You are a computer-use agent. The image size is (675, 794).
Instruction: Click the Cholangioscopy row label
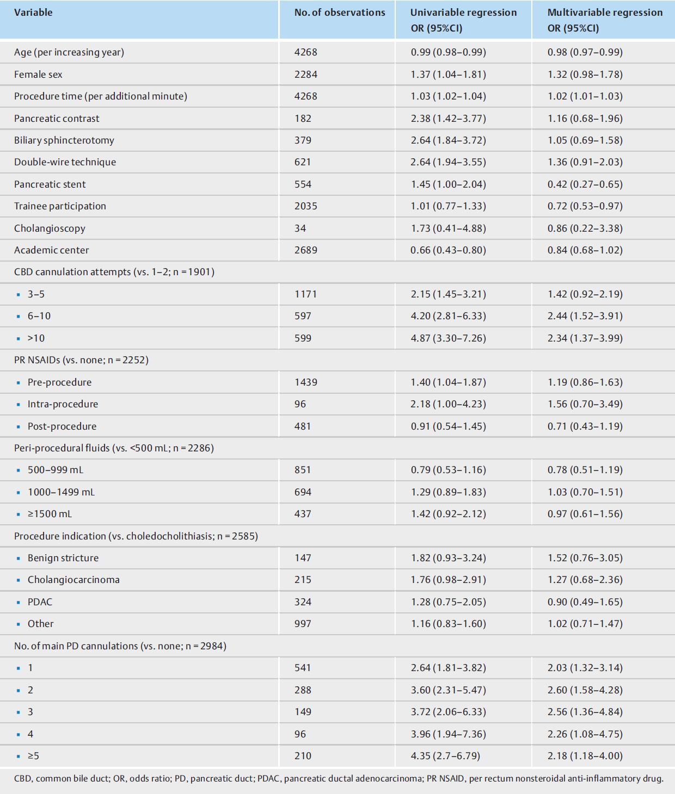50,228
